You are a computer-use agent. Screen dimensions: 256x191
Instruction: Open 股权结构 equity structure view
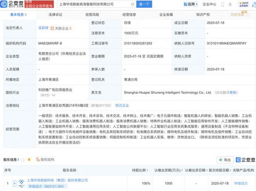(45, 159)
